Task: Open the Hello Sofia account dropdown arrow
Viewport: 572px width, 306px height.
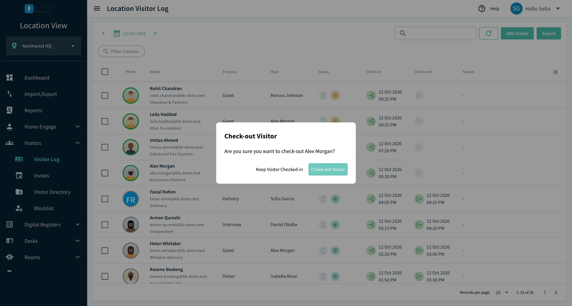Action: [x=558, y=9]
